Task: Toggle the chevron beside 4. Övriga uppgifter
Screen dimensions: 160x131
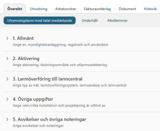Action: [7, 99]
